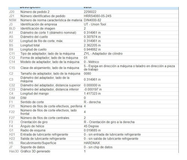This screenshot has height=160, width=187.
Task: Select '0 - sin entrada de lubricante refrigerante'
Action: [112, 135]
